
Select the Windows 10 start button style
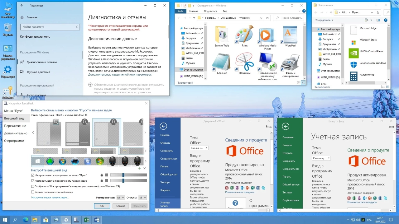pos(38,161)
